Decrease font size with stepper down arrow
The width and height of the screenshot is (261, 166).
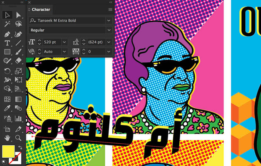click(x=39, y=44)
